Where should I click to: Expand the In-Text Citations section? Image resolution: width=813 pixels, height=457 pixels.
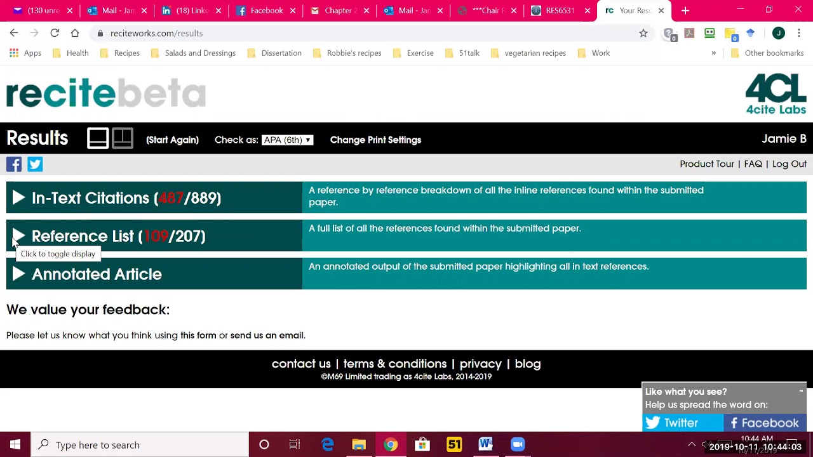coord(18,198)
